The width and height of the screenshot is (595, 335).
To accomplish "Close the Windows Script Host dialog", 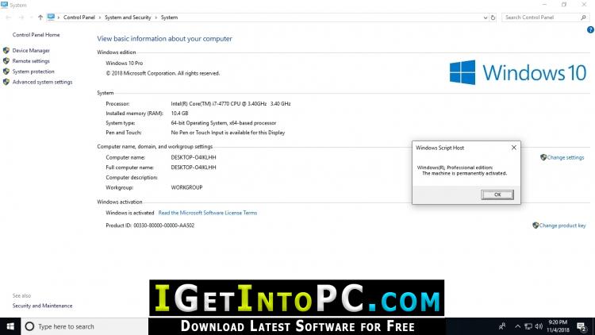I will [x=514, y=148].
